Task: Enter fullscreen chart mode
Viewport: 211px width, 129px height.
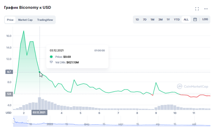Action: tap(197, 9)
